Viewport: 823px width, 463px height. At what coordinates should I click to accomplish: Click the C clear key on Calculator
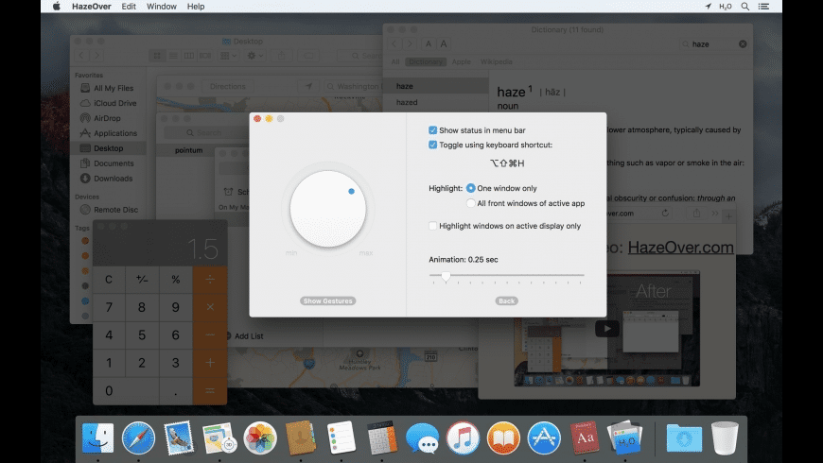click(x=109, y=280)
